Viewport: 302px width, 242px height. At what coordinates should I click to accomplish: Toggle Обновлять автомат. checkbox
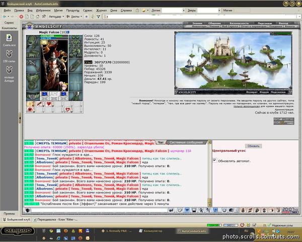[214, 160]
